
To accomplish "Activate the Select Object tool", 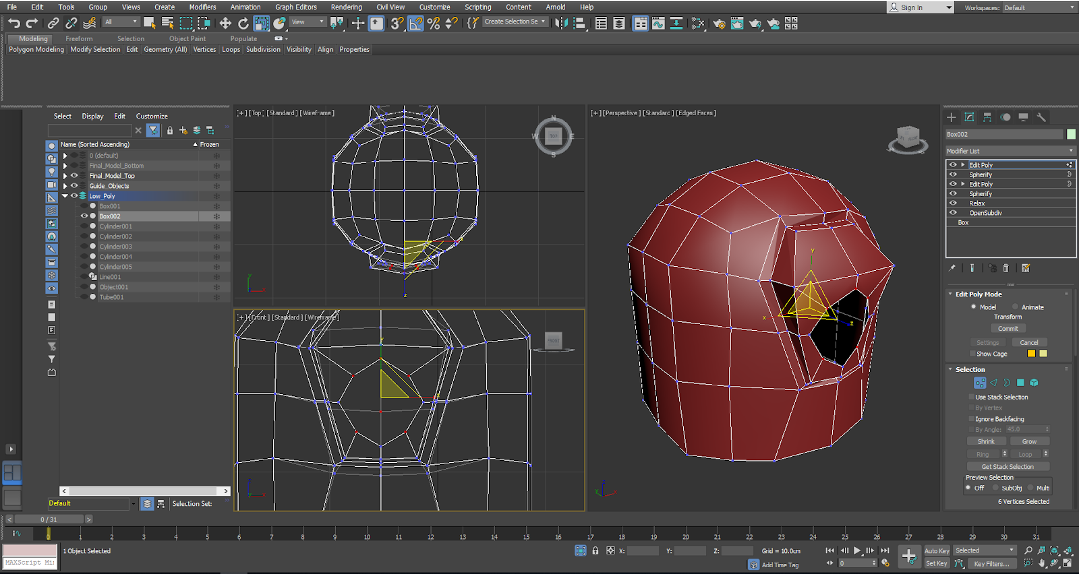I will [150, 23].
